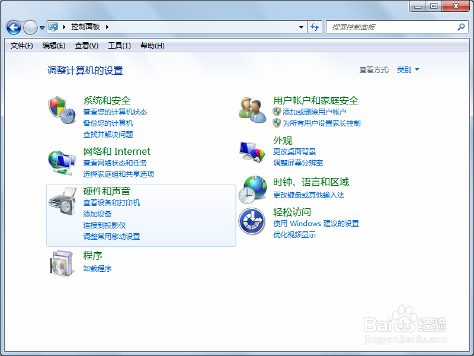Open the recent pages dropdown arrow
The image size is (474, 356).
click(x=42, y=27)
